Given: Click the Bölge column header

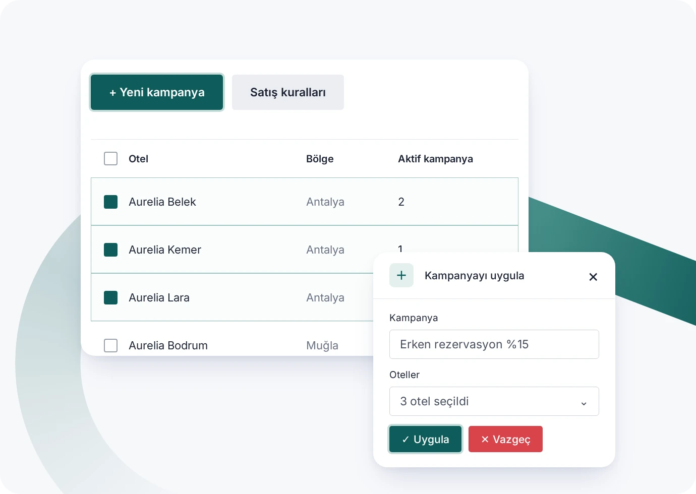Looking at the screenshot, I should click(320, 159).
